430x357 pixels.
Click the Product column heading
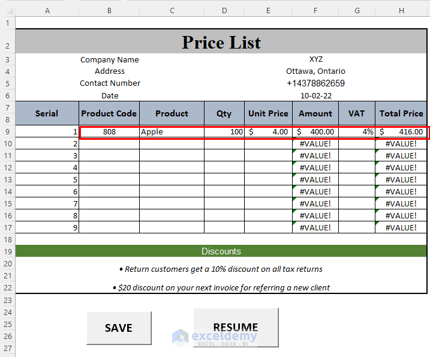tap(172, 113)
